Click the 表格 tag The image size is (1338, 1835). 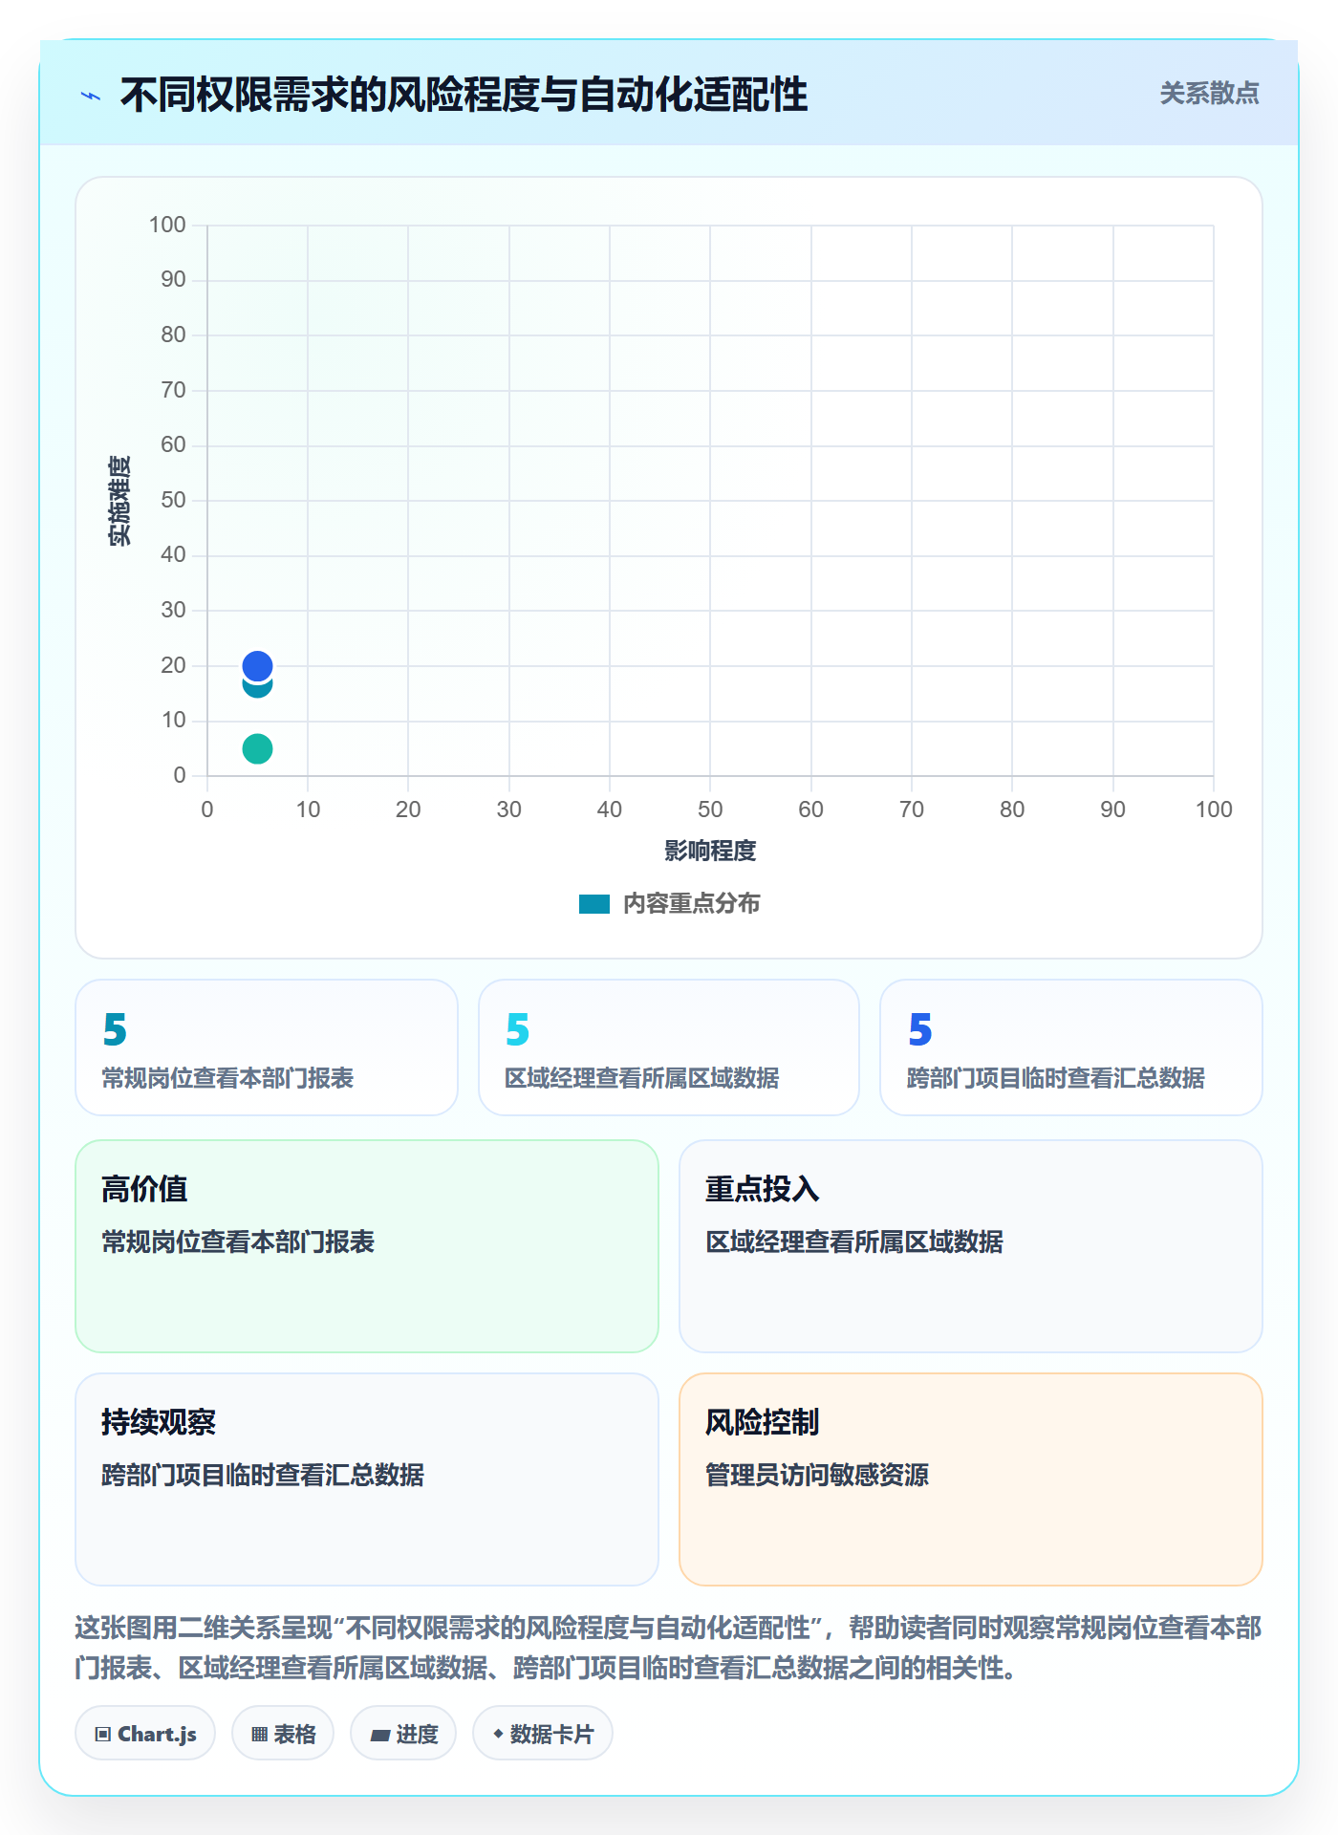[x=283, y=1734]
